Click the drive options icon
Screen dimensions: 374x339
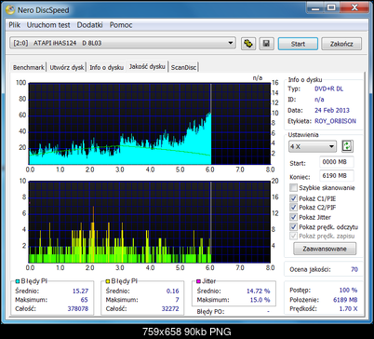248,44
